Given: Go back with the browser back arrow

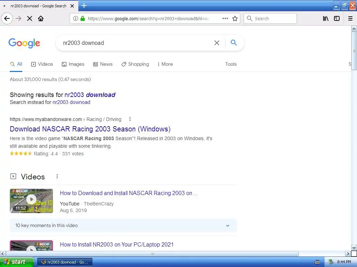Looking at the screenshot, I should 7,18.
